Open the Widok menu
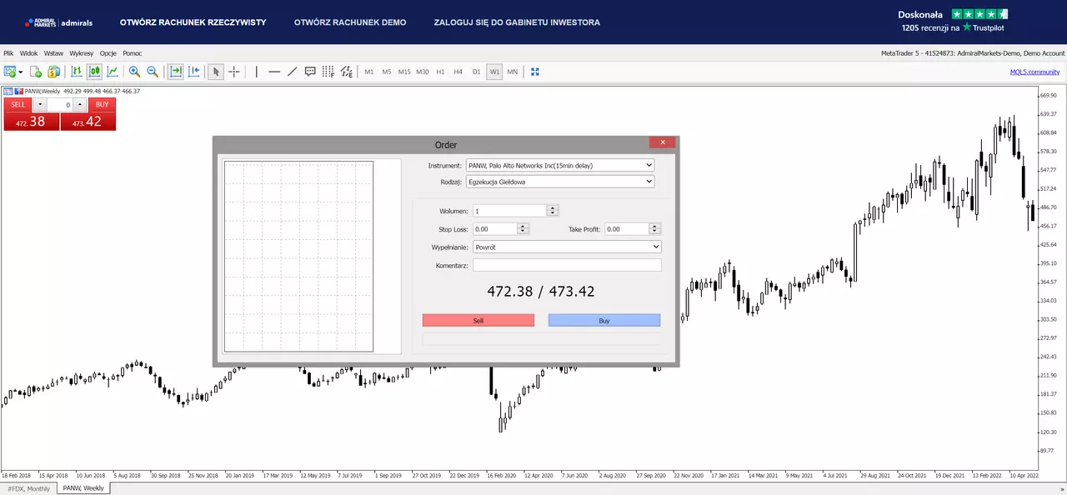 click(x=29, y=53)
